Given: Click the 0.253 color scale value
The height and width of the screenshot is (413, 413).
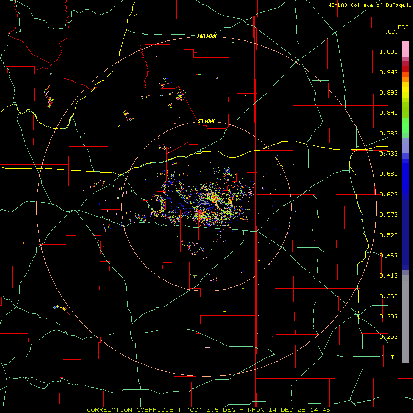Looking at the screenshot, I should [x=389, y=337].
